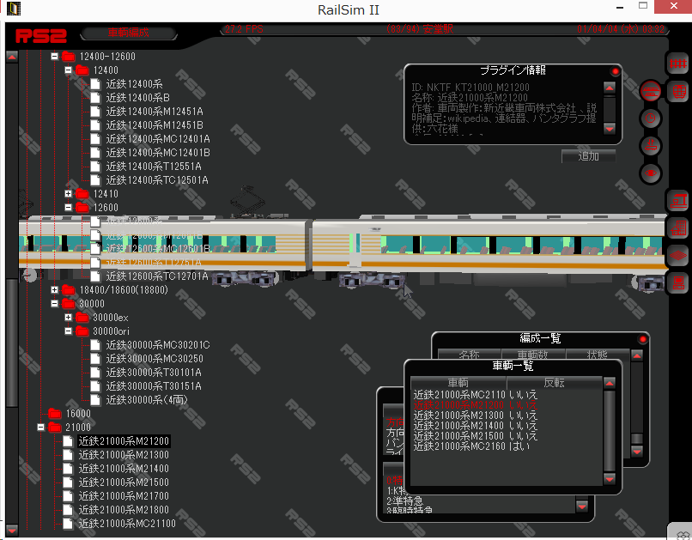Click 車輌一覧 scroll up arrow
This screenshot has height=540, width=692.
click(x=609, y=383)
